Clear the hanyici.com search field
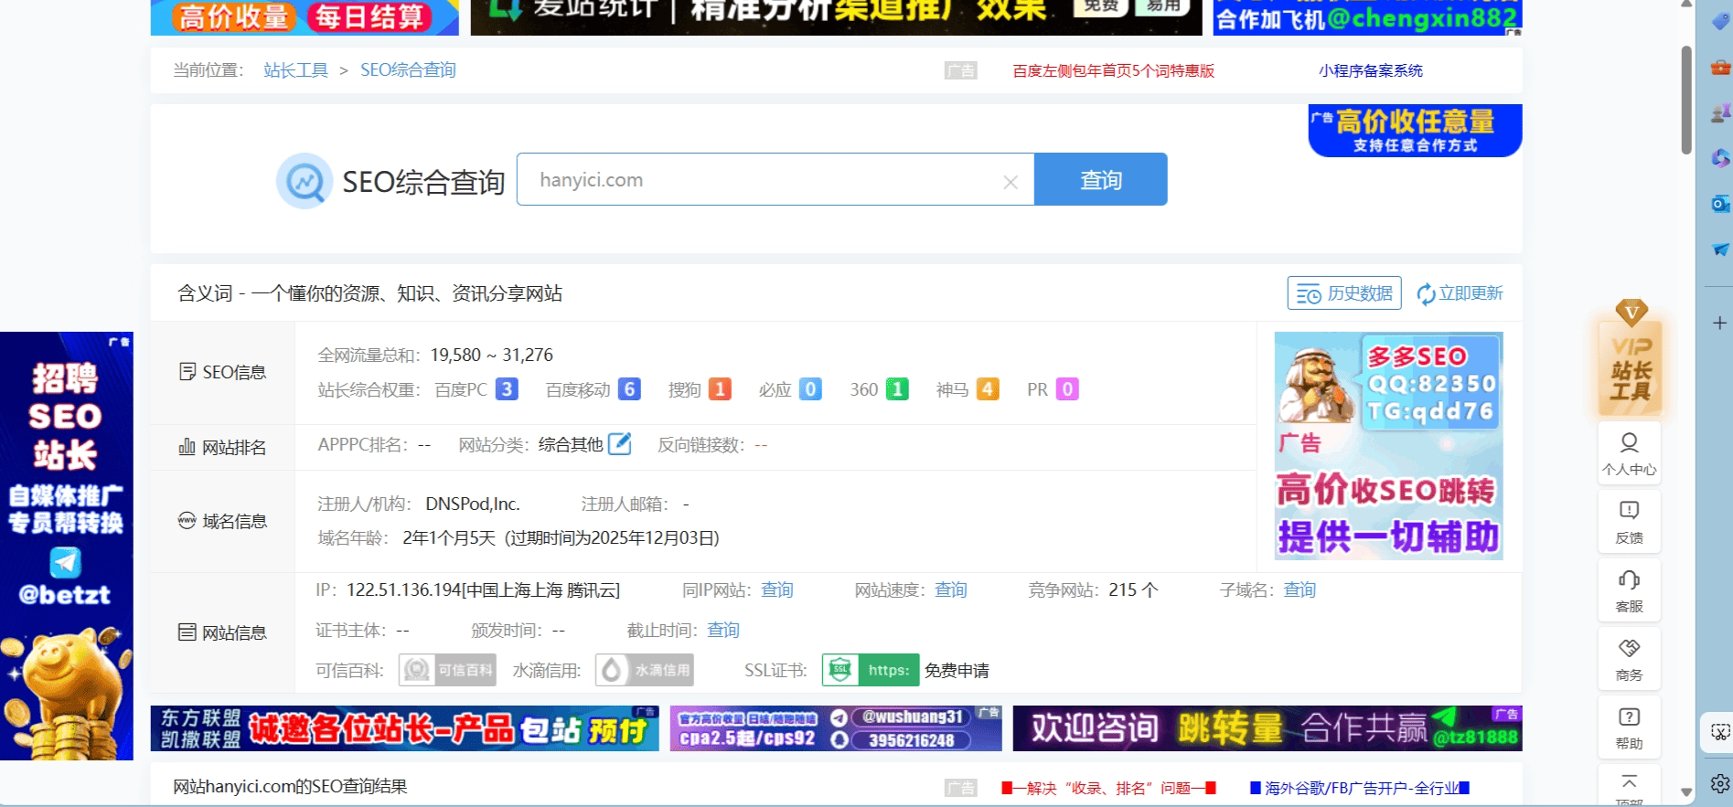The width and height of the screenshot is (1733, 807). [x=1011, y=182]
